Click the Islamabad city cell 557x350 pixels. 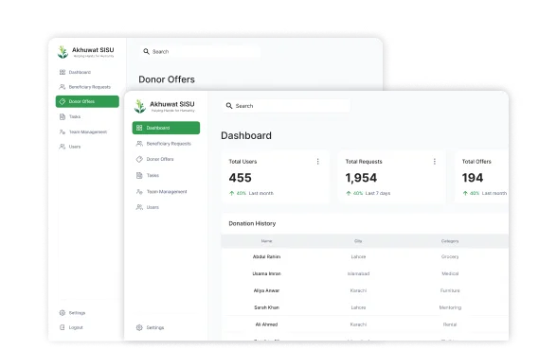tap(358, 273)
